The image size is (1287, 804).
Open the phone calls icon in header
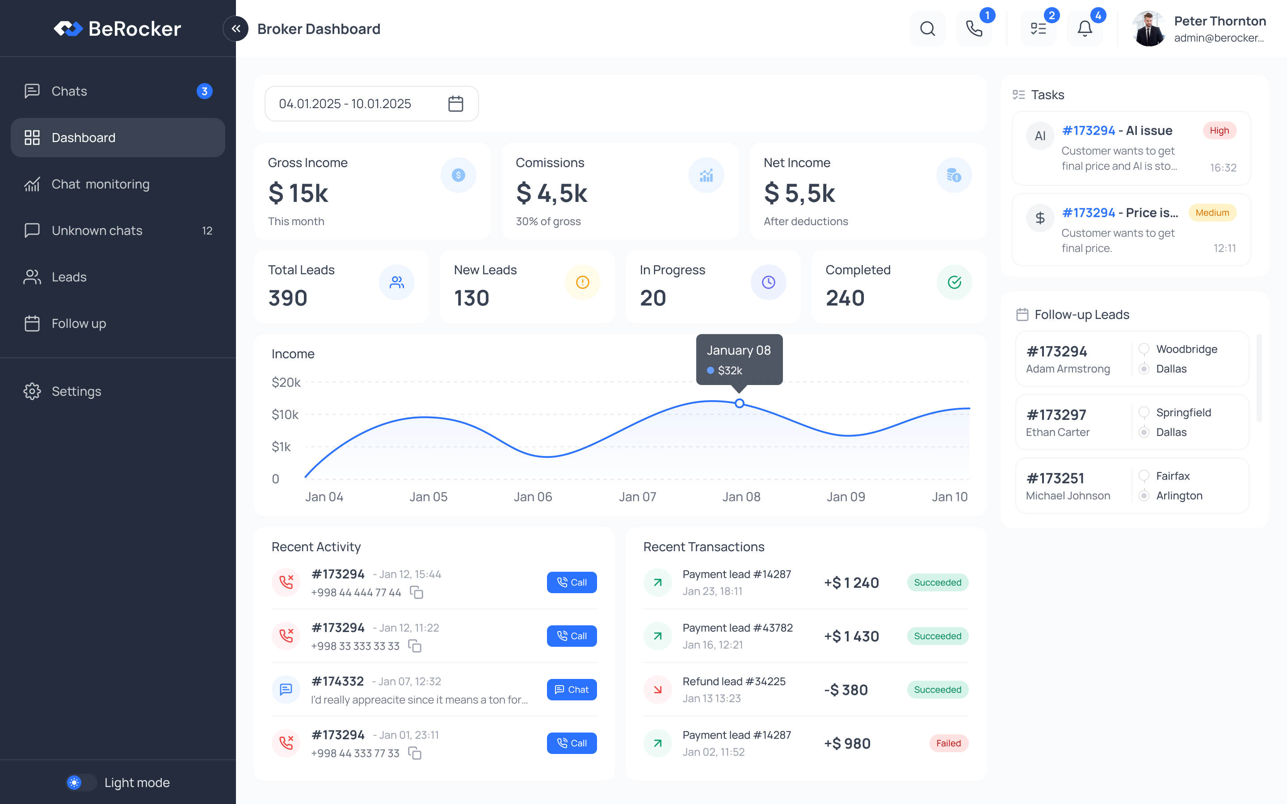[x=974, y=29]
